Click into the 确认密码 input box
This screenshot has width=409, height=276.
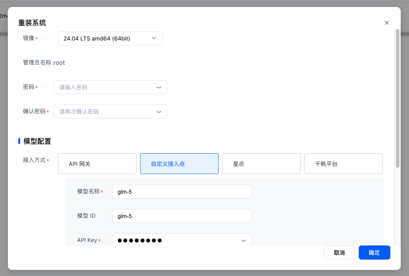(x=110, y=111)
